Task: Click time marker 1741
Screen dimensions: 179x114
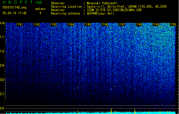Action: click(19, 25)
